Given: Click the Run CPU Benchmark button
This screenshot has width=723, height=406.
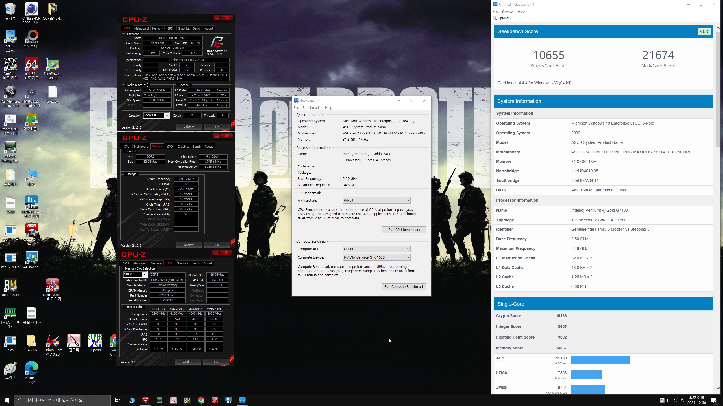Looking at the screenshot, I should pyautogui.click(x=404, y=230).
